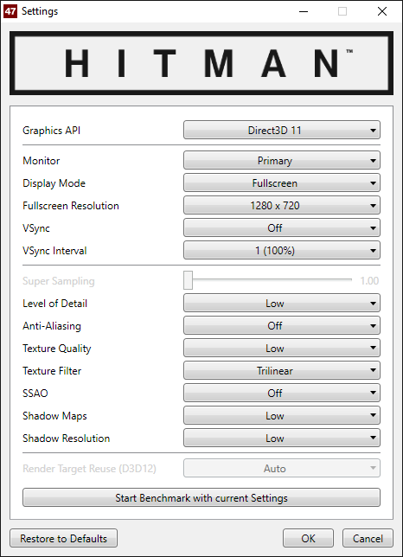The image size is (403, 557).
Task: Click the Super Sampling value 1.00
Action: 369,280
